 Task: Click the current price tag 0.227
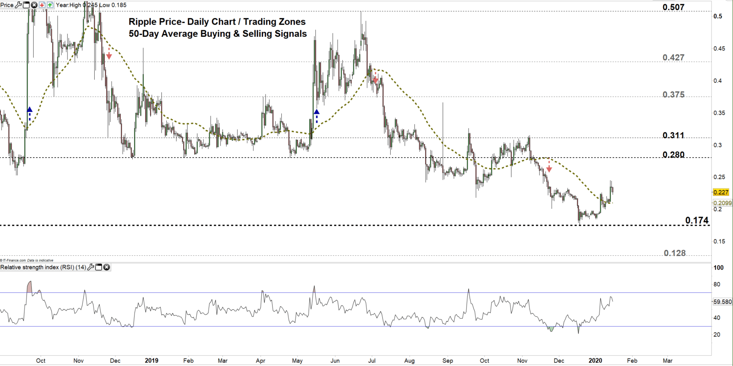pos(720,192)
